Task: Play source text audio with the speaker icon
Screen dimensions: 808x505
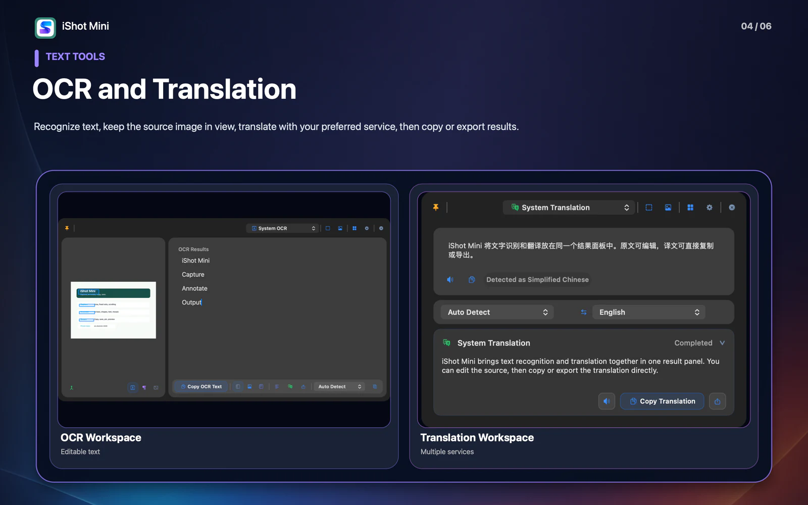Action: [x=450, y=279]
